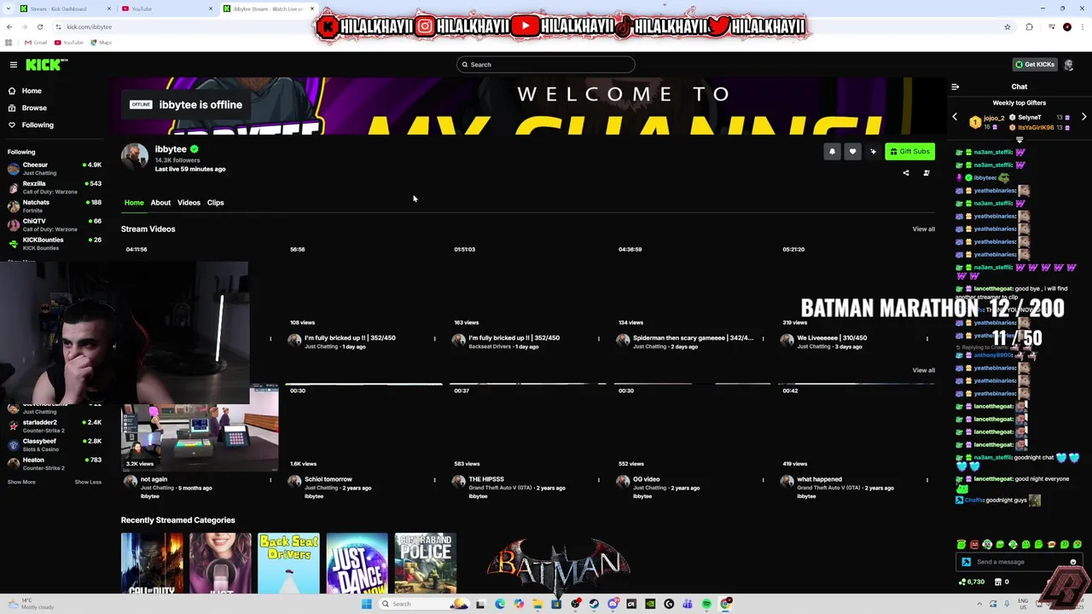The image size is (1092, 614).
Task: Click the 6,730 channel points balance
Action: 971,582
